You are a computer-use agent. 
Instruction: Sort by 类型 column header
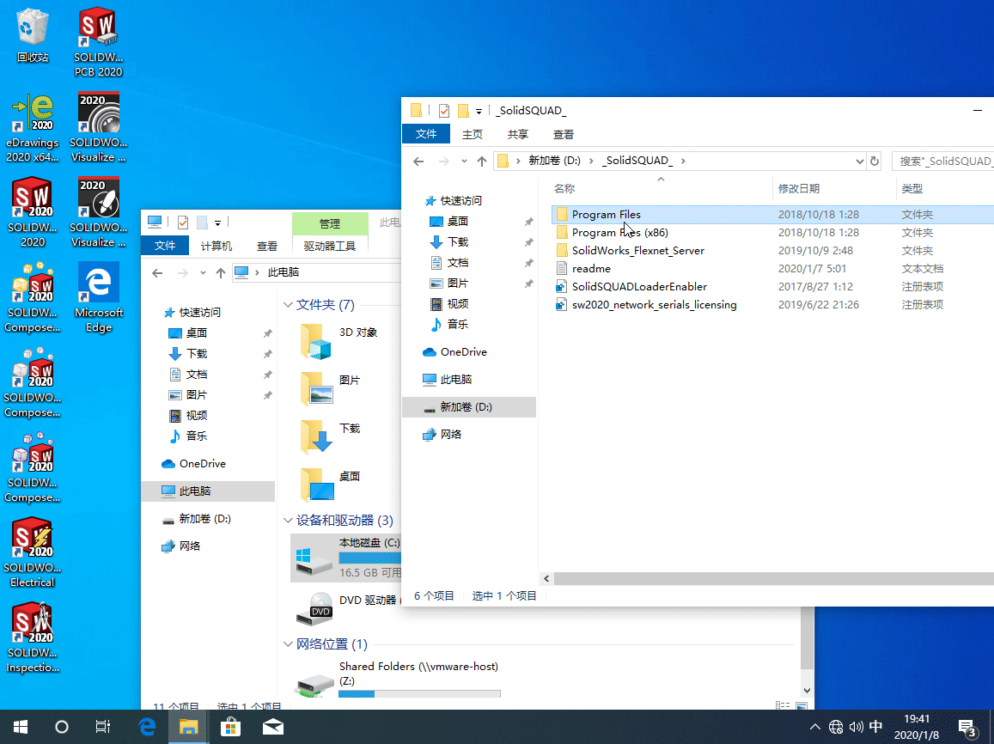pyautogui.click(x=912, y=189)
